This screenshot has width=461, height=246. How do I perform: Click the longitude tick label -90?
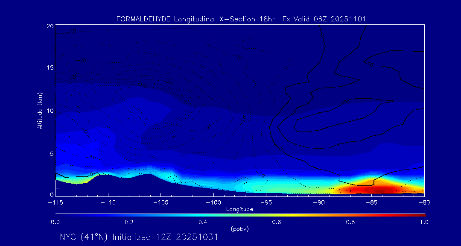click(319, 203)
